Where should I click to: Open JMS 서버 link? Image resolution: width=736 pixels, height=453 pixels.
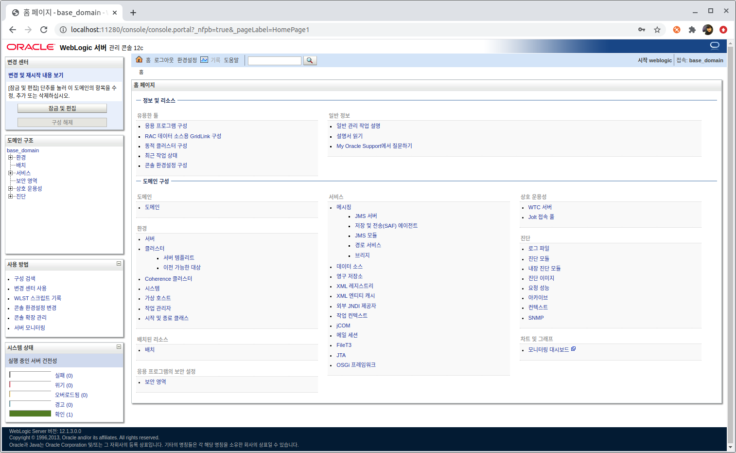click(x=366, y=216)
